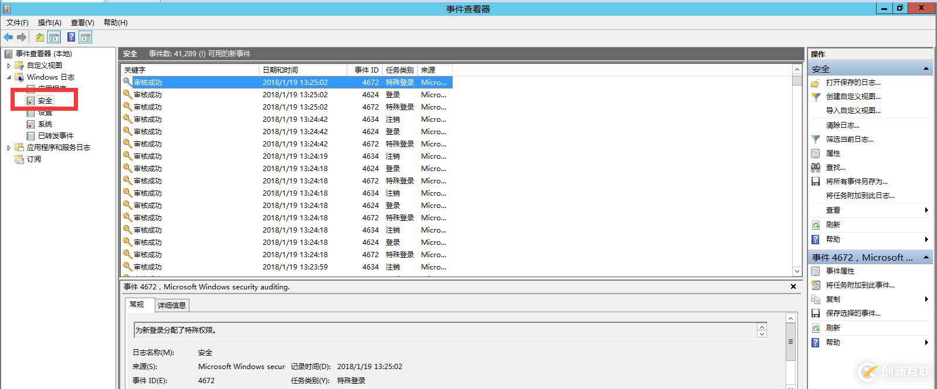Image resolution: width=937 pixels, height=389 pixels.
Task: Click the green refresh icon under 安全 actions
Action: coord(816,225)
